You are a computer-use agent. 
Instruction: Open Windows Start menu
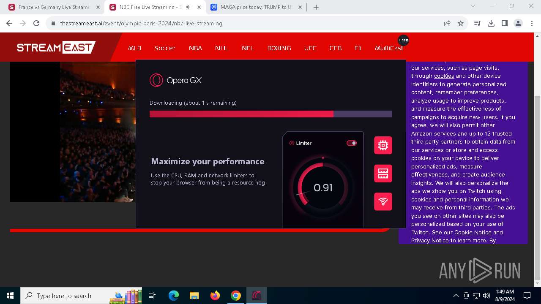(x=10, y=296)
